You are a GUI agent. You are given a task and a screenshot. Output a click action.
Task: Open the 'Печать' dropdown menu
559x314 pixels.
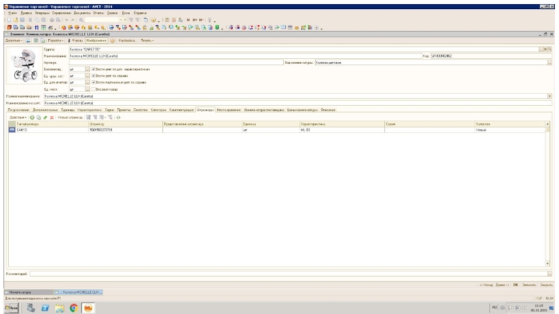147,40
